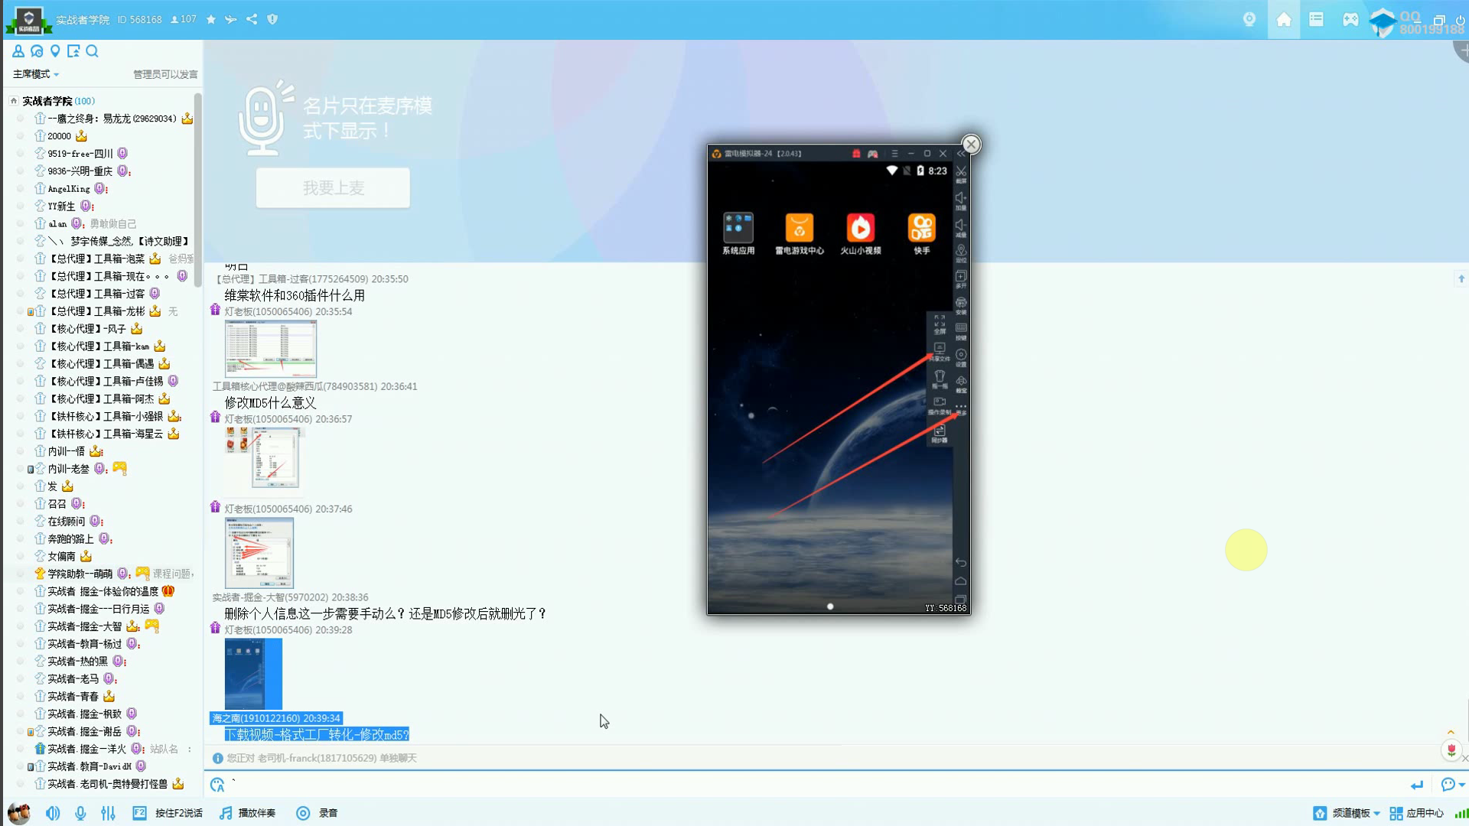Open the audio mixer settings icon
This screenshot has width=1469, height=826.
[x=108, y=813]
